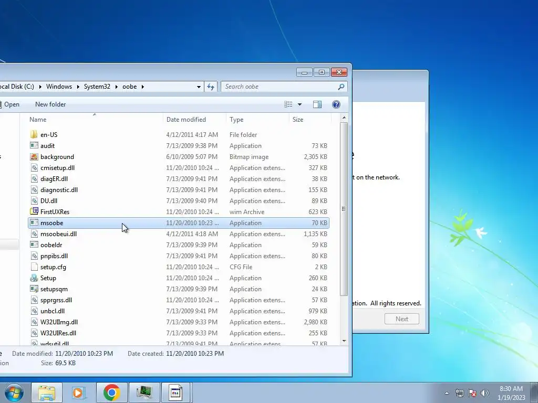538x403 pixels.
Task: Click the msoobe application icon
Action: 34,222
